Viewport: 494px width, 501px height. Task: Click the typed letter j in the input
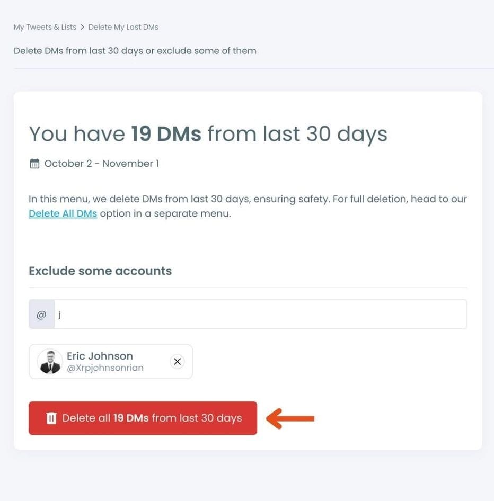pyautogui.click(x=59, y=314)
